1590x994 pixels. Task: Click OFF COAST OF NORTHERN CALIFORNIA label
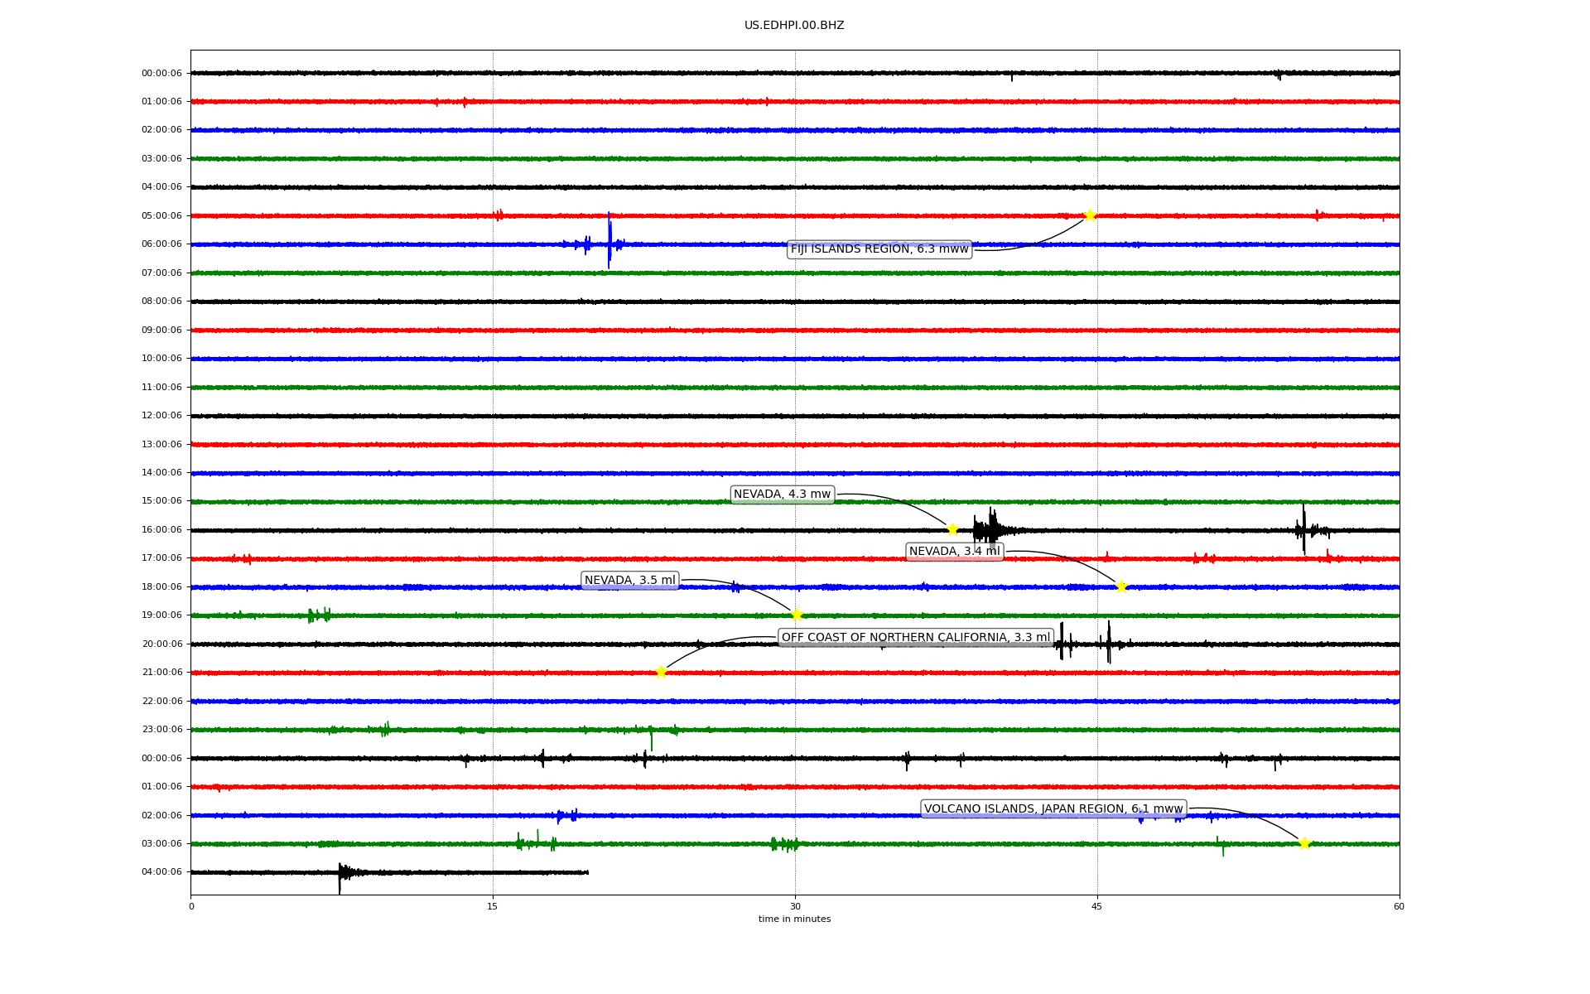(x=915, y=637)
